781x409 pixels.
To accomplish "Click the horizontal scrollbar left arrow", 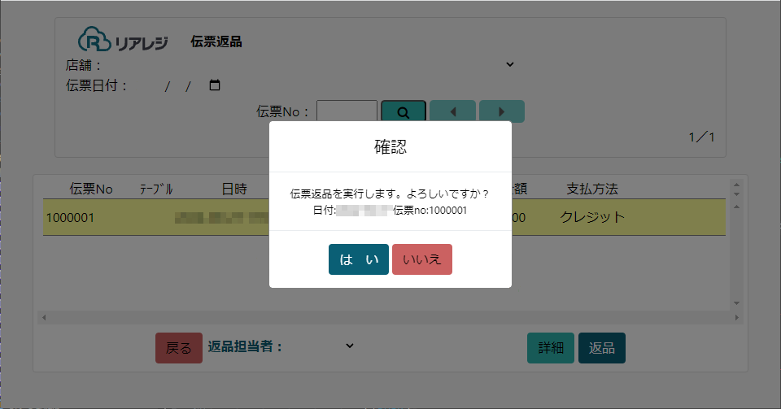I will click(44, 316).
